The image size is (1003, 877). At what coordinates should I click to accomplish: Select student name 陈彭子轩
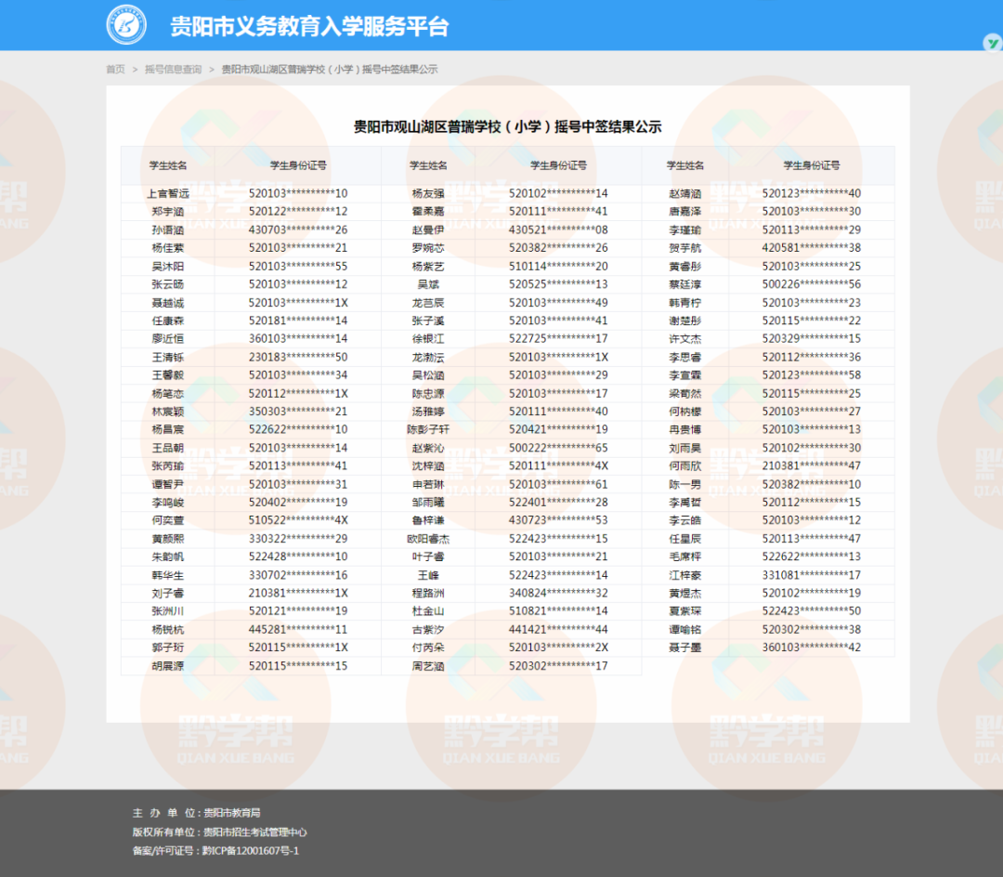pos(428,429)
